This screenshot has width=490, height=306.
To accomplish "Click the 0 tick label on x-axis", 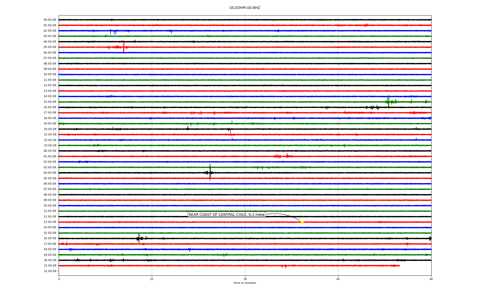I will pyautogui.click(x=59, y=279).
